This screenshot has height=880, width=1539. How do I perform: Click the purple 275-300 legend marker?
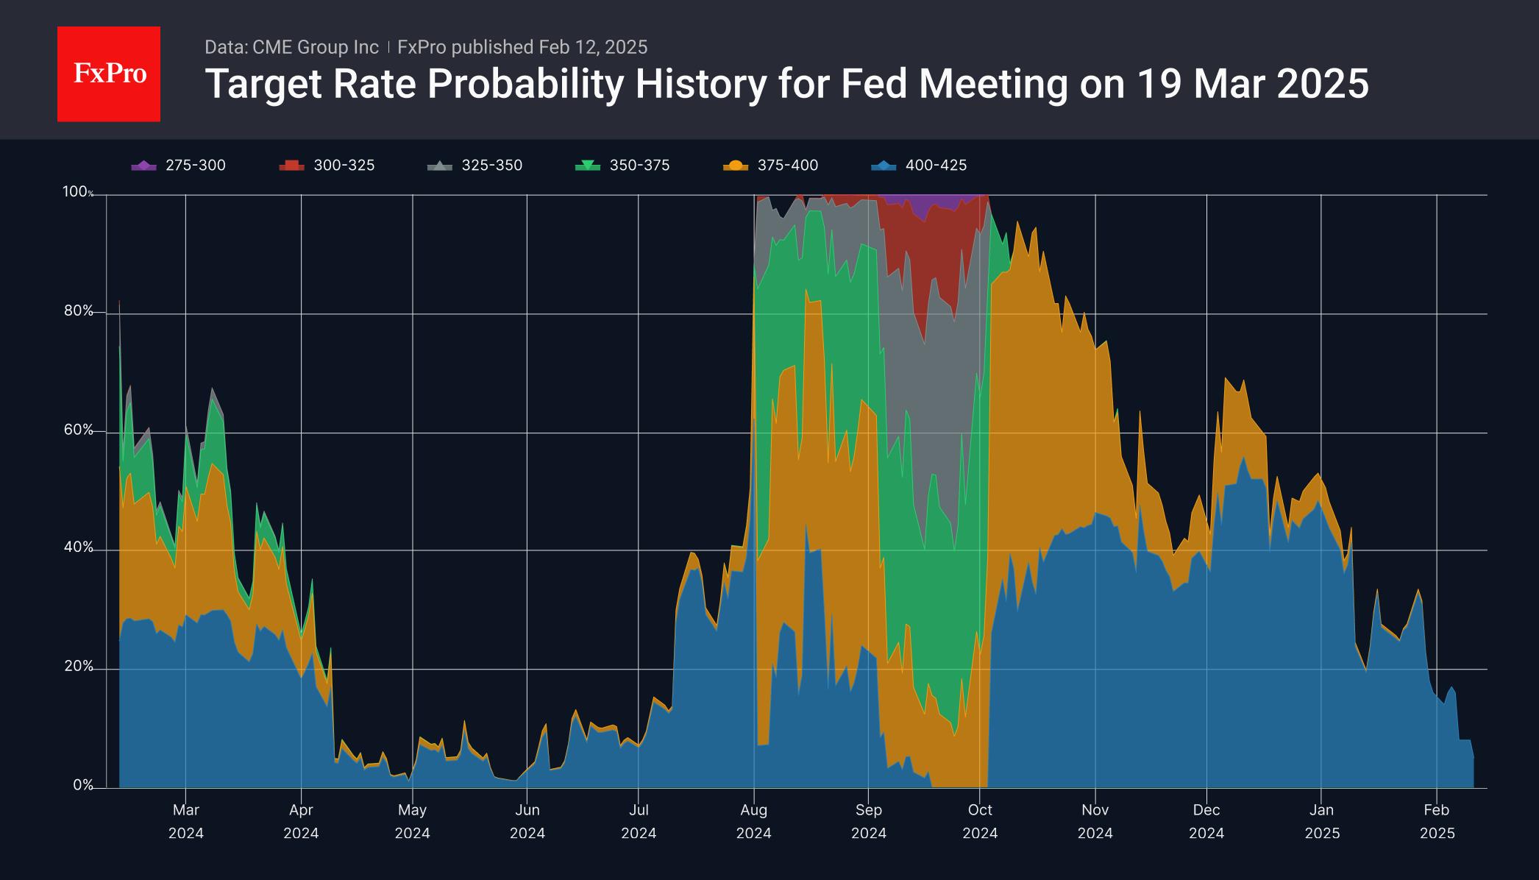[143, 166]
